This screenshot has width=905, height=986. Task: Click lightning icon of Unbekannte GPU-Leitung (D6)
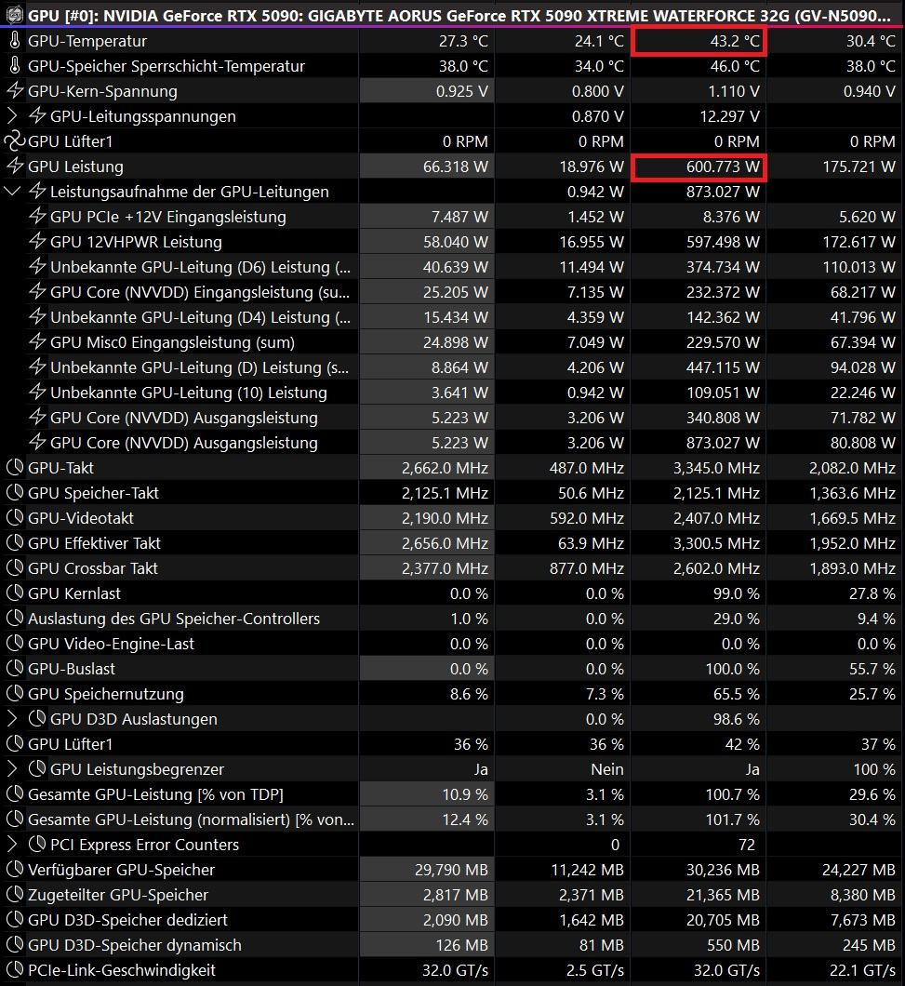pos(37,267)
